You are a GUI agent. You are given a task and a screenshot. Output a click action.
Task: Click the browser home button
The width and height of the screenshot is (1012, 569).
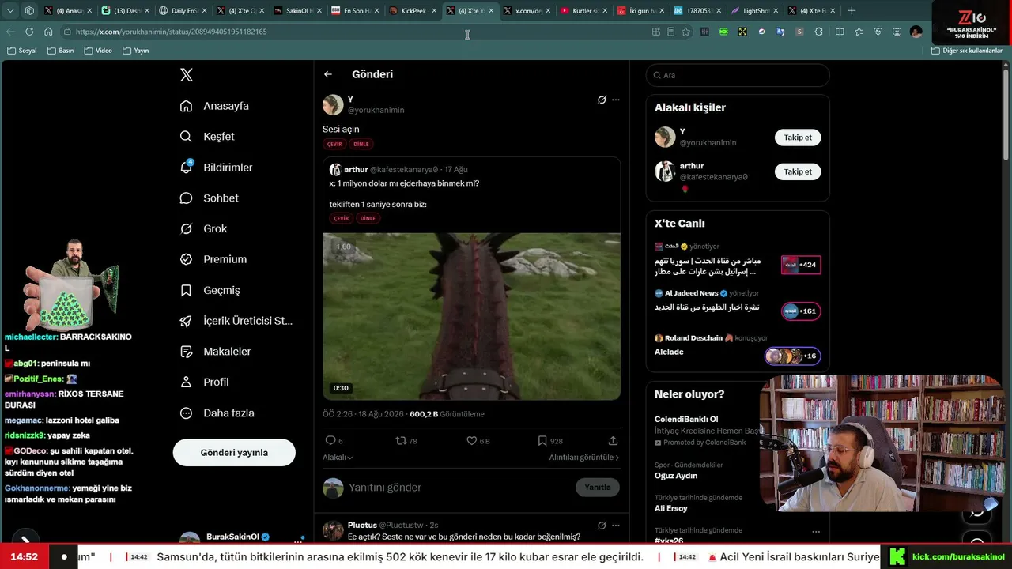pyautogui.click(x=48, y=32)
